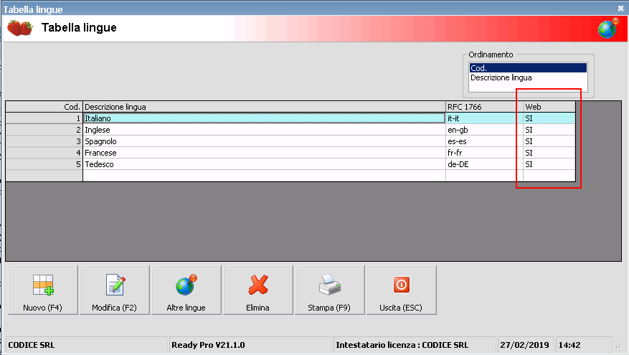Click the Uscita (ESC) power icon
This screenshot has width=629, height=355.
(401, 285)
